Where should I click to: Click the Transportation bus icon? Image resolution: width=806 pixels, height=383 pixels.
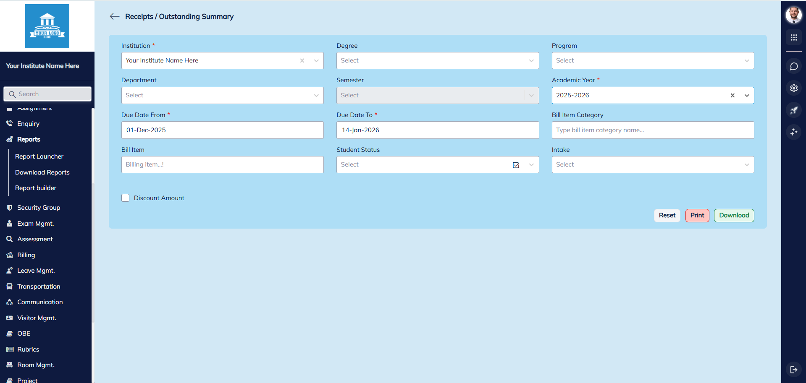tap(9, 286)
